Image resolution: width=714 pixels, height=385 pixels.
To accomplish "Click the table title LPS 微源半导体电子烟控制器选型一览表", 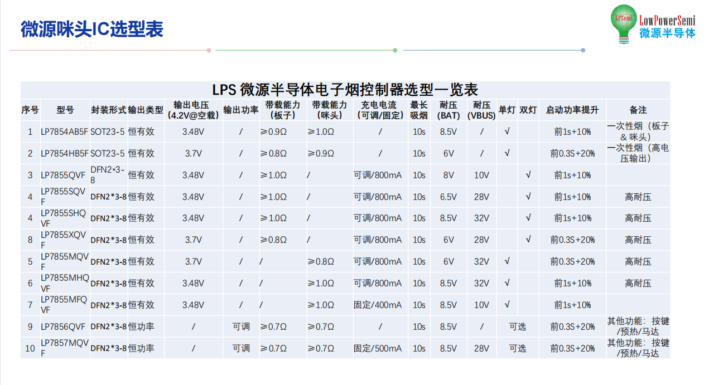I will pyautogui.click(x=345, y=90).
